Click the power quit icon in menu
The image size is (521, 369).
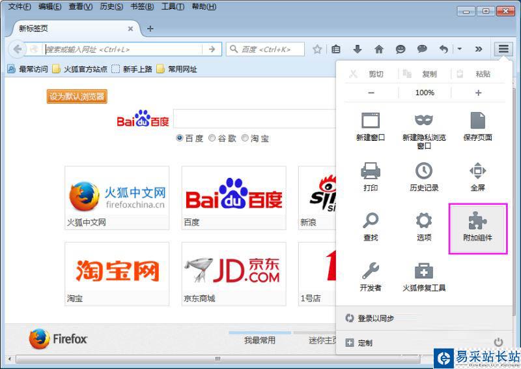click(x=498, y=342)
